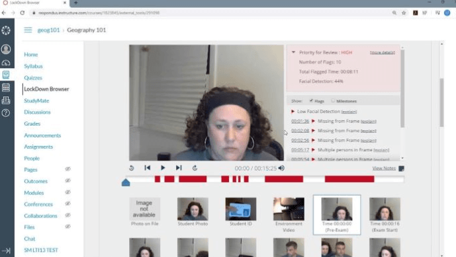Screen dimensions: 456x257
Task: Open the Home course menu item
Action: [x=31, y=55]
